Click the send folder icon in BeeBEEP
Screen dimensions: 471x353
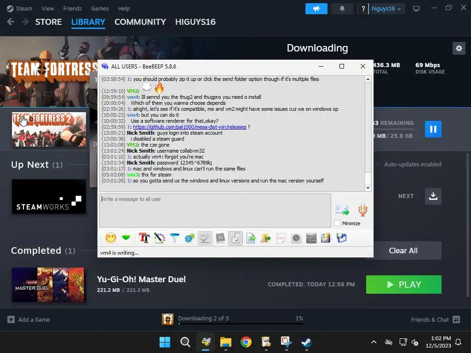click(266, 238)
